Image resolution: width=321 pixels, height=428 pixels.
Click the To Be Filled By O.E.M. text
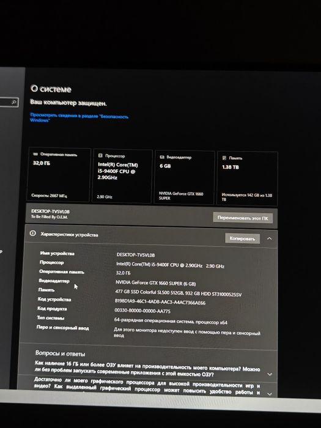click(x=49, y=216)
